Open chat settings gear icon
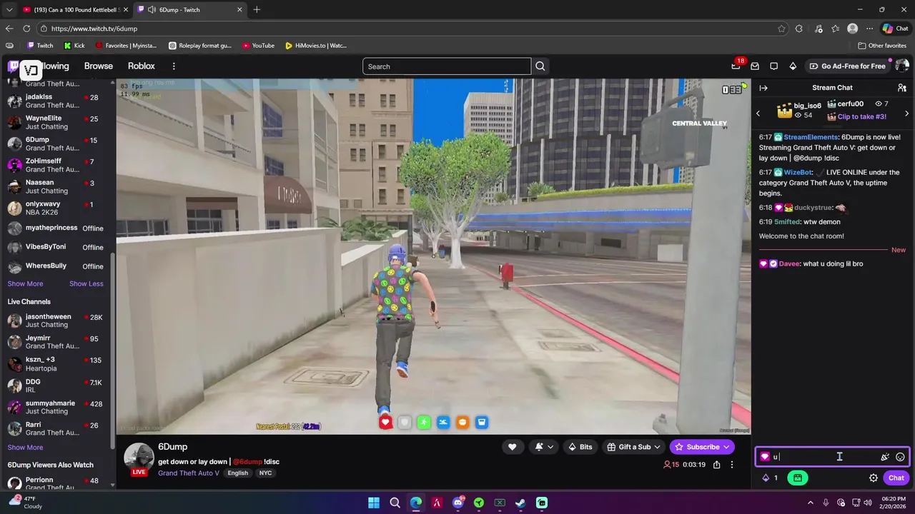 (874, 478)
